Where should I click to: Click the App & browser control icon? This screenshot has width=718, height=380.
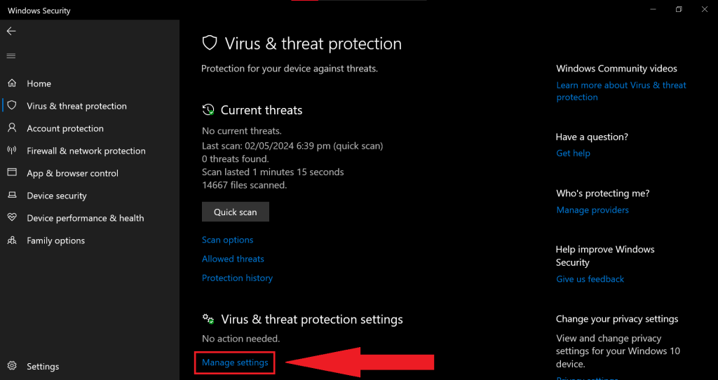[x=12, y=173]
